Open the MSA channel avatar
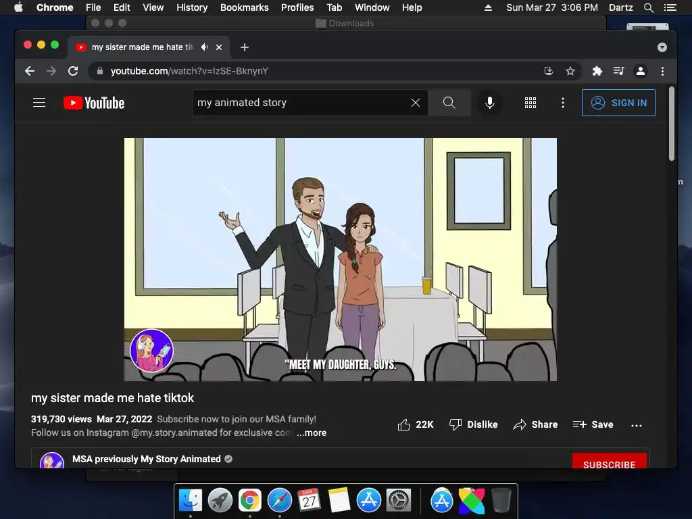692x519 pixels. point(52,461)
